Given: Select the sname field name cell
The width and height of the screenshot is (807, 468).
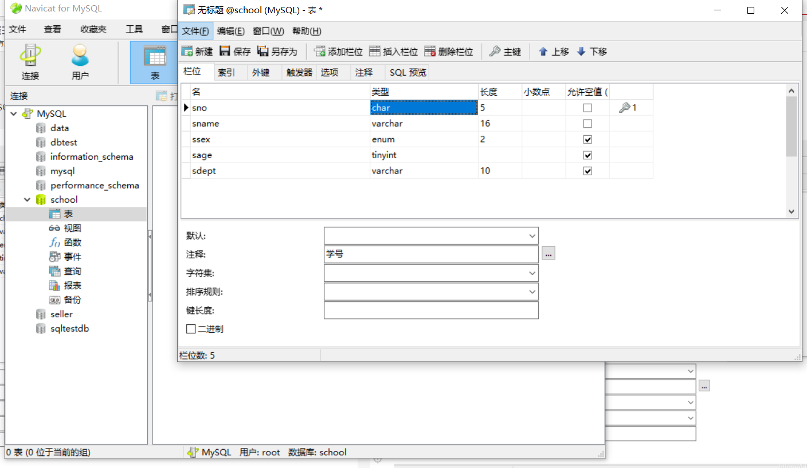Looking at the screenshot, I should pos(280,124).
